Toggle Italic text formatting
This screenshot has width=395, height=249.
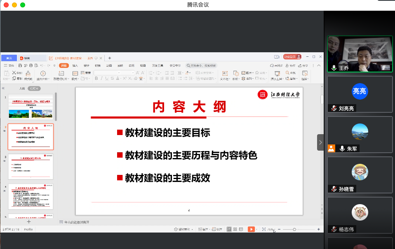click(x=101, y=78)
